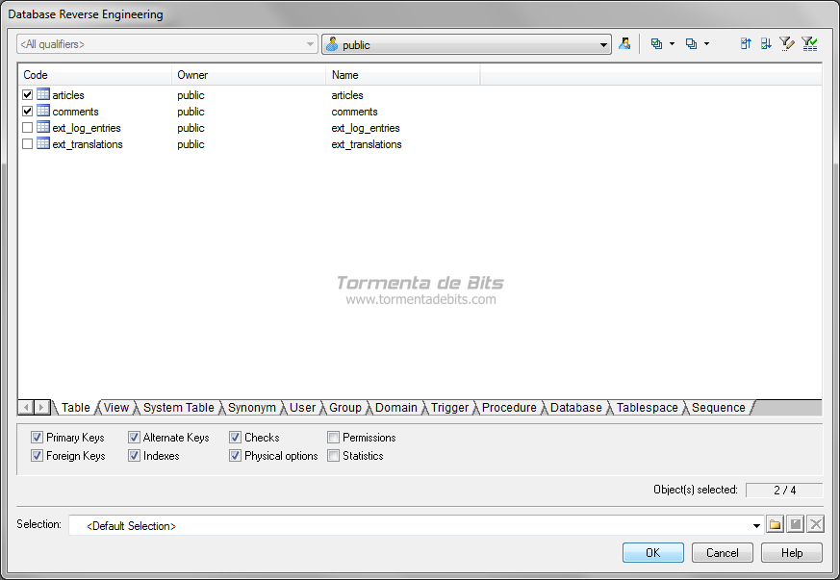Image resolution: width=840 pixels, height=580 pixels.
Task: Click ext_translations in the Name column
Action: (x=367, y=144)
